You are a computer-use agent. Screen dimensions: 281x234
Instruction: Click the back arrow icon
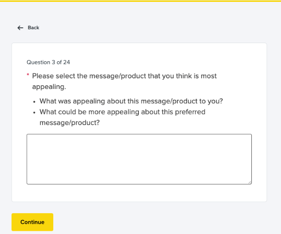(x=20, y=28)
